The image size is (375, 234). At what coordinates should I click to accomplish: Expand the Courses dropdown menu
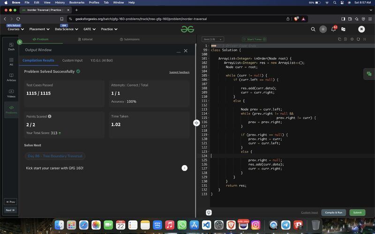pos(15,29)
